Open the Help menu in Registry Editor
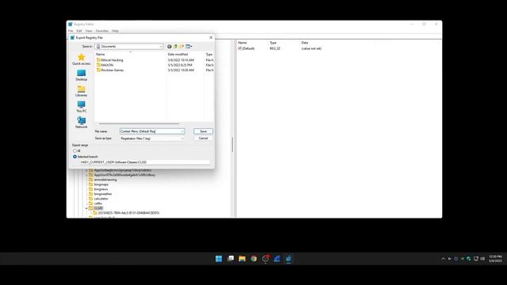 pos(115,31)
